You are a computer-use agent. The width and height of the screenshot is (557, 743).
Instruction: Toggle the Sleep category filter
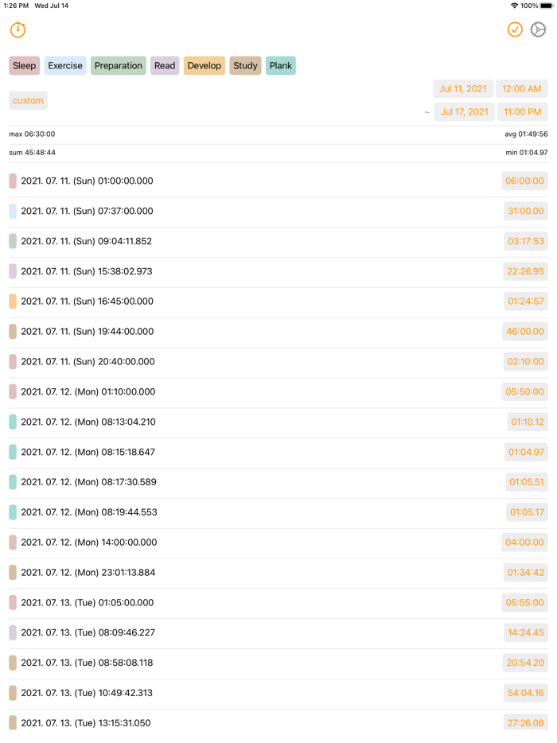click(x=25, y=66)
